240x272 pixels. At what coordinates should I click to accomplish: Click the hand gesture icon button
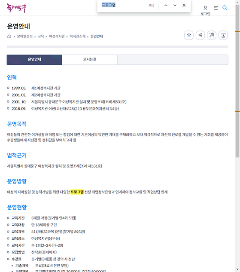tap(212, 35)
